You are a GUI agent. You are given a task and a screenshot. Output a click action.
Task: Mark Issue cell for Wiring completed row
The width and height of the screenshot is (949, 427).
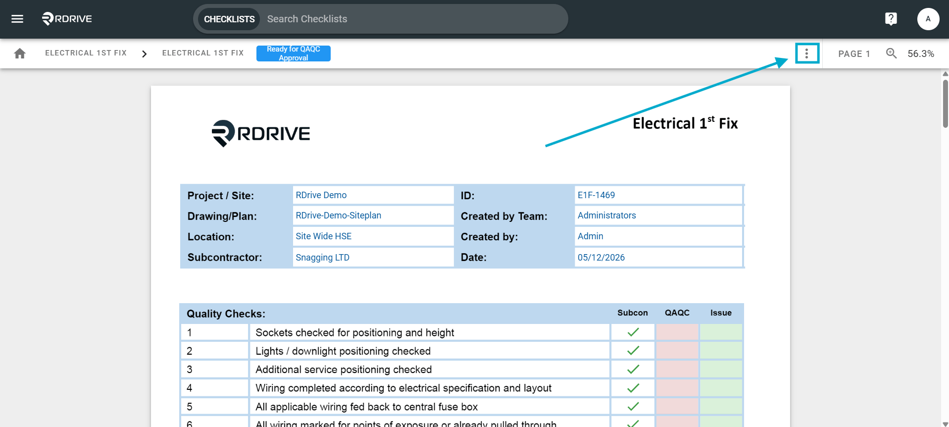tap(721, 388)
